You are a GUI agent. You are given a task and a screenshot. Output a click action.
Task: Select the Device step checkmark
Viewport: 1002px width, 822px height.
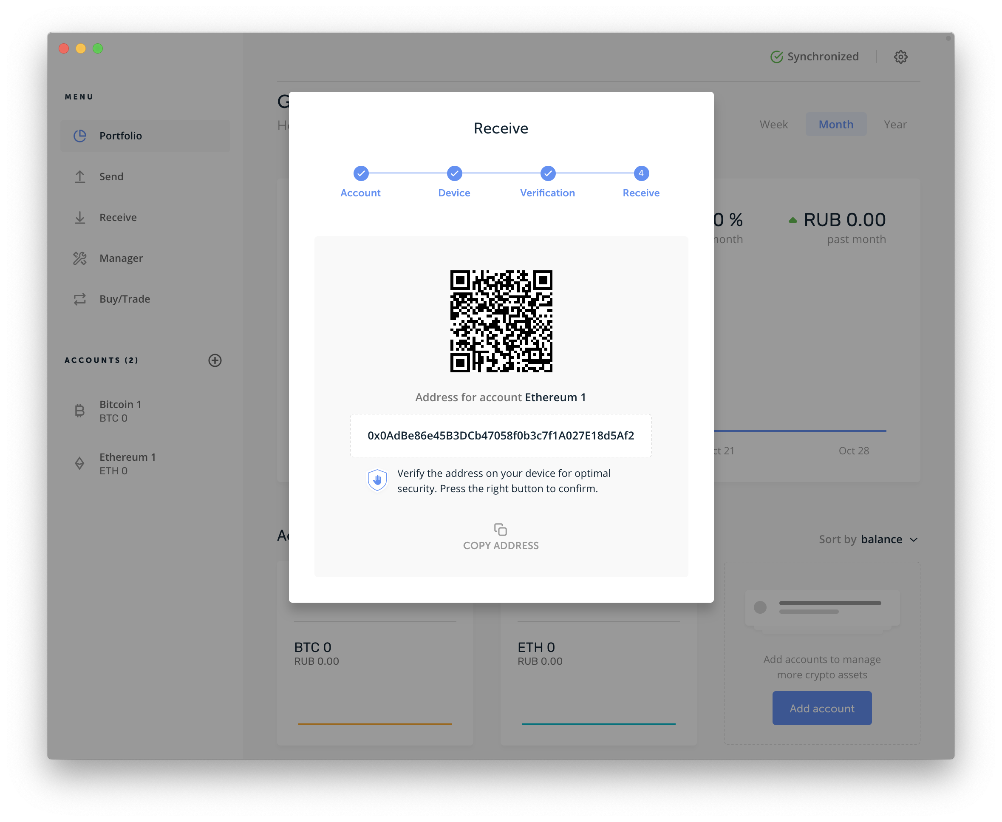click(454, 173)
